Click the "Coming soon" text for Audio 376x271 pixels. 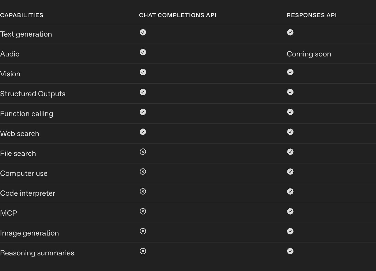point(309,54)
